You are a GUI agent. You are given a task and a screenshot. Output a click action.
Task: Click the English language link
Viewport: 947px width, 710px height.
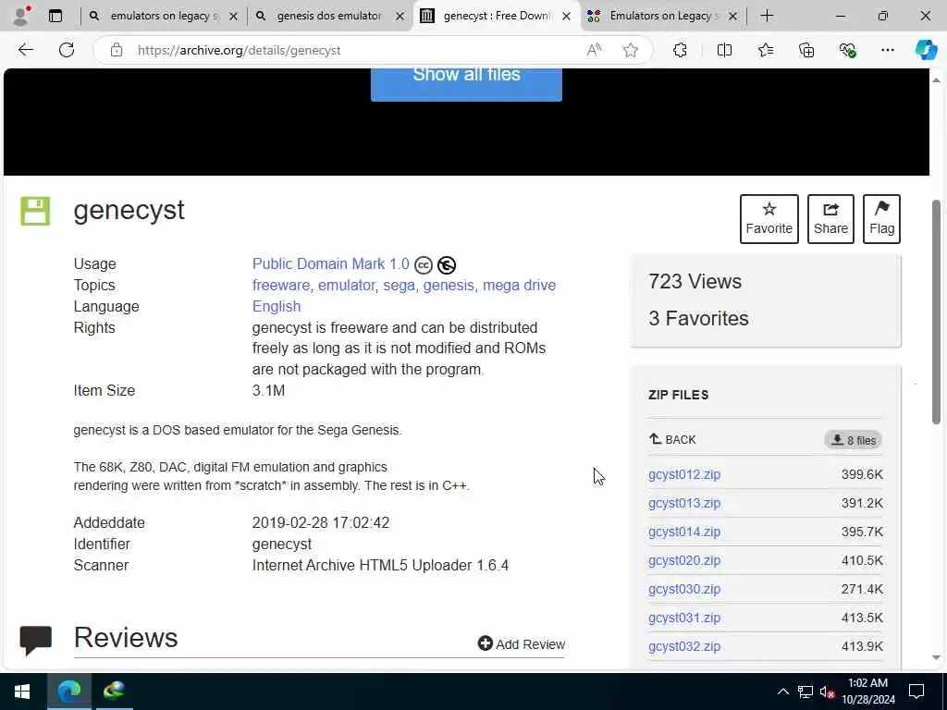tap(276, 306)
